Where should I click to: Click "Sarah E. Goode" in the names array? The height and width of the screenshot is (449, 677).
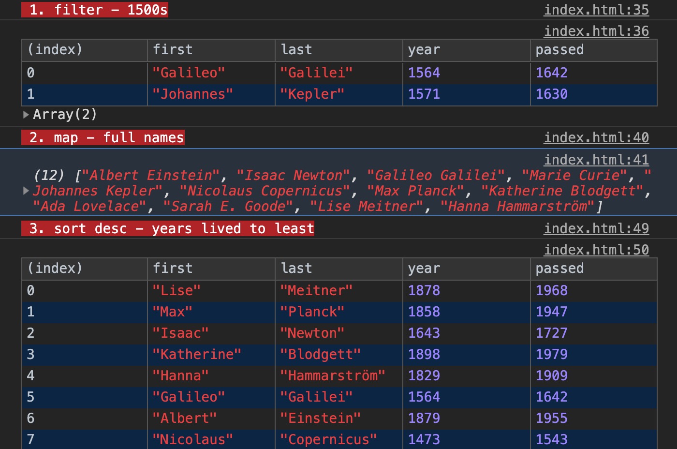[x=228, y=206]
